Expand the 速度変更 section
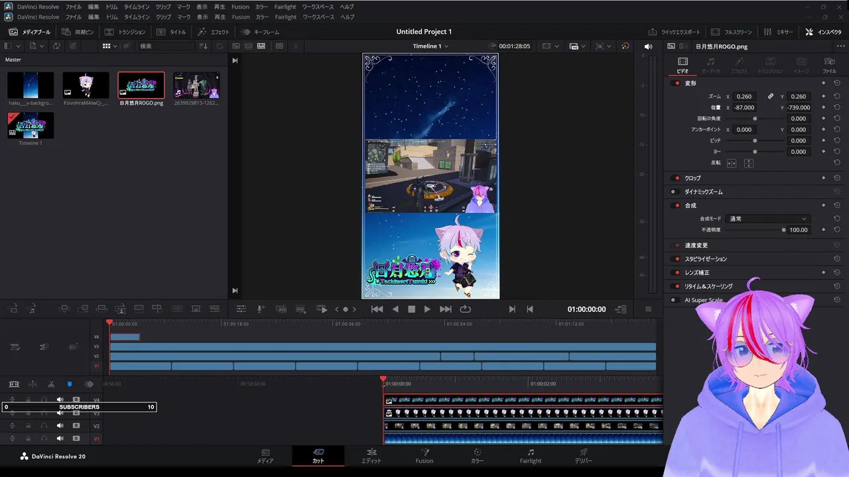 (696, 245)
